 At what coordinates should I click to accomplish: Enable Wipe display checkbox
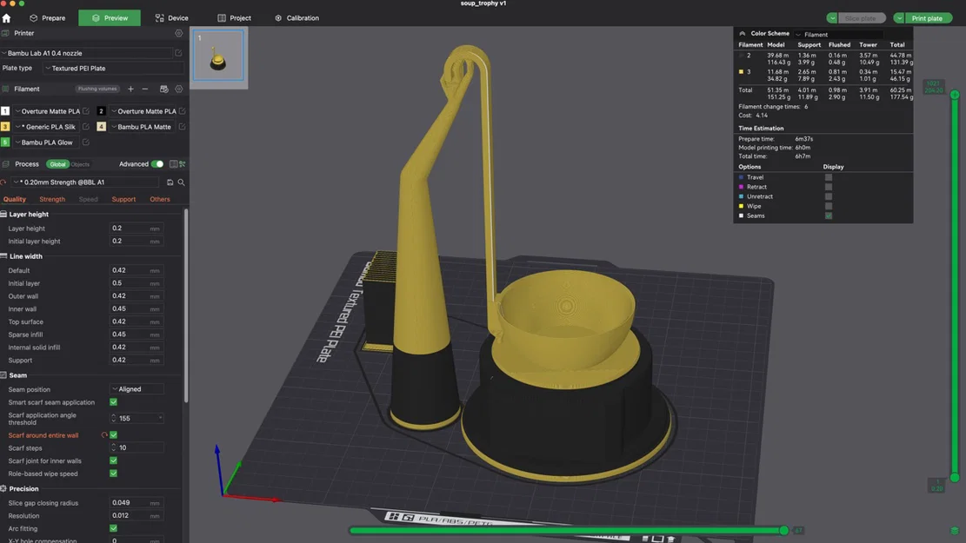pyautogui.click(x=829, y=206)
